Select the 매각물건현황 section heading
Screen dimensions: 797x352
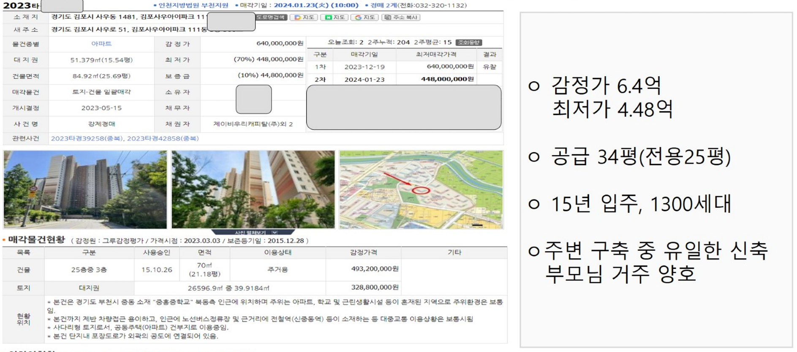pos(37,240)
